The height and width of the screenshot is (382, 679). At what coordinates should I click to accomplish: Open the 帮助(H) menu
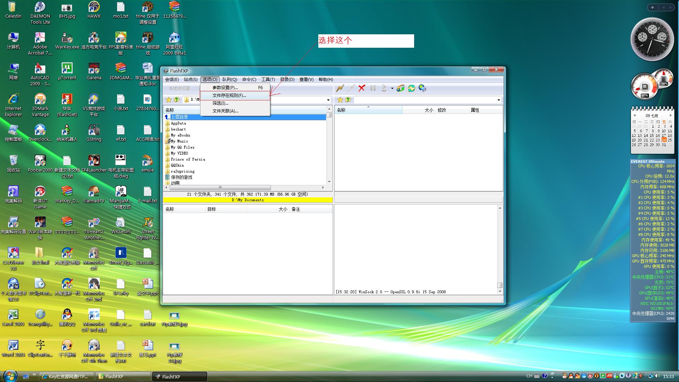point(326,80)
